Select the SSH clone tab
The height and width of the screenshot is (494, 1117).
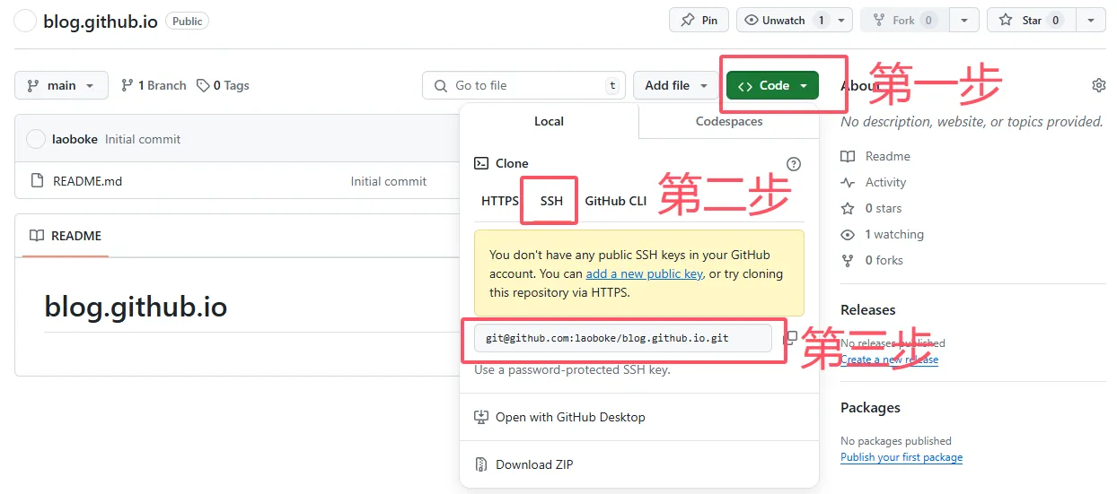[x=551, y=201]
